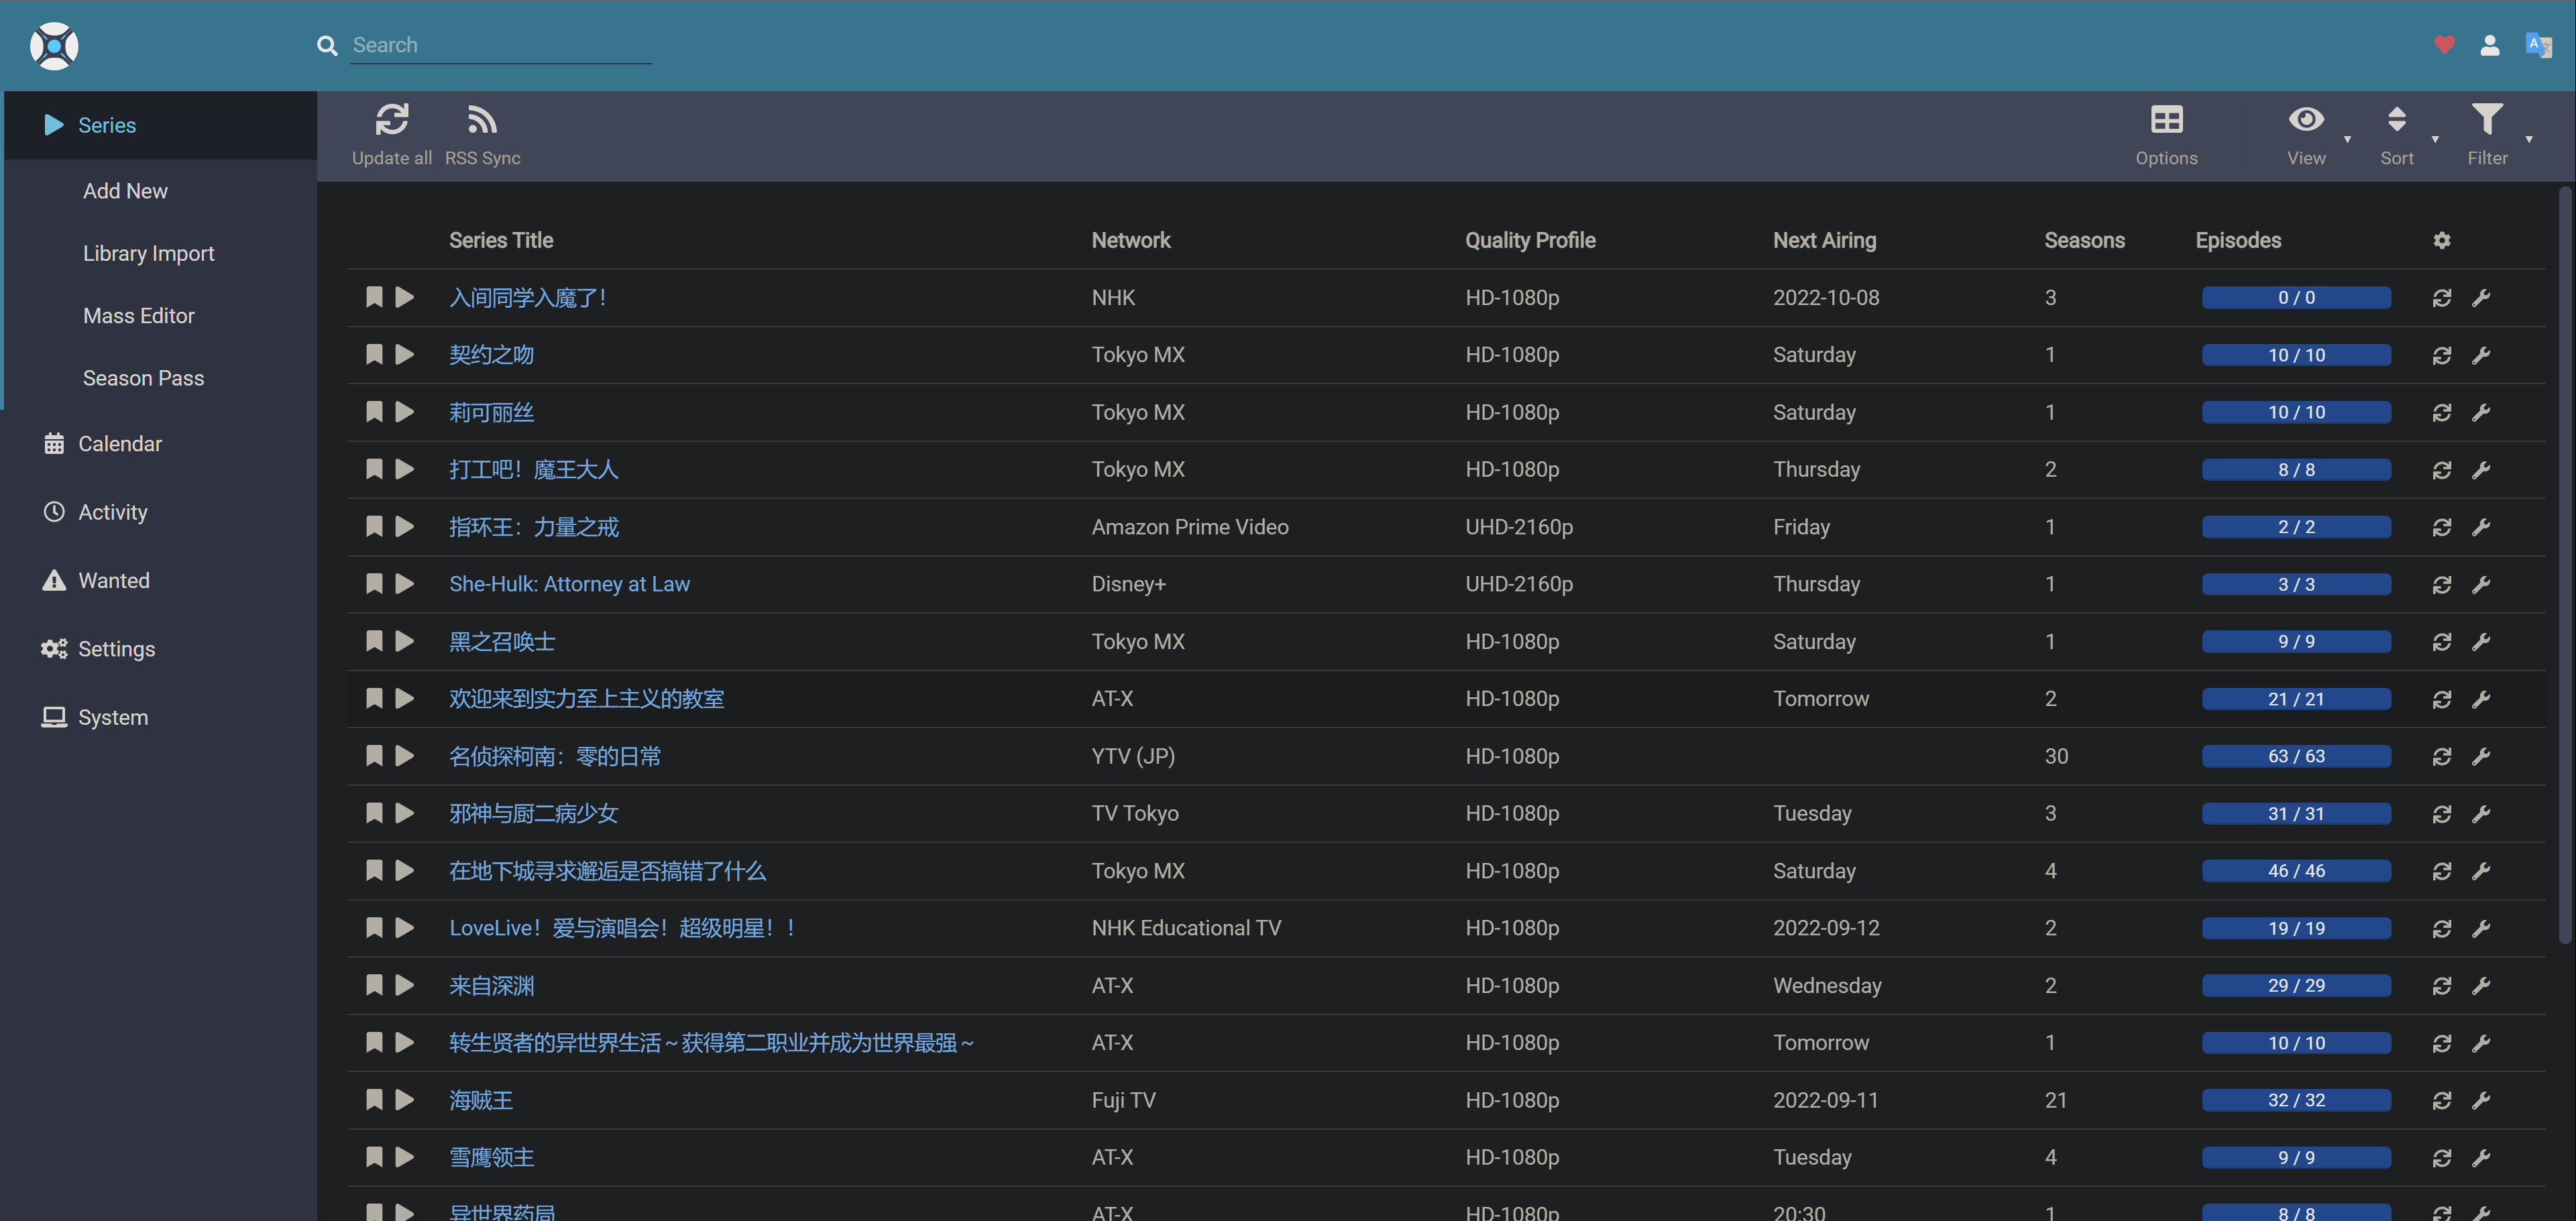Toggle monitored bookmark for 契约之吻

pos(374,354)
